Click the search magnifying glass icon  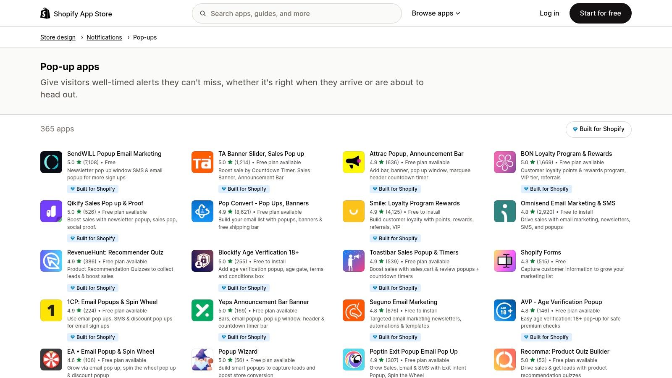203,13
